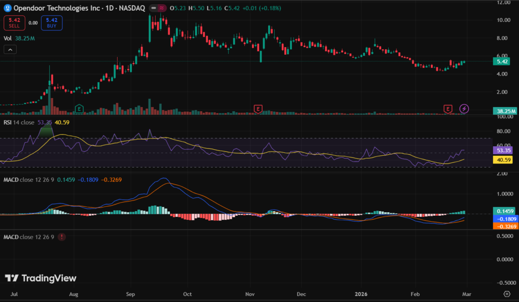
Task: Toggle the pink approximate-sign indicator in header
Action: 162,9
